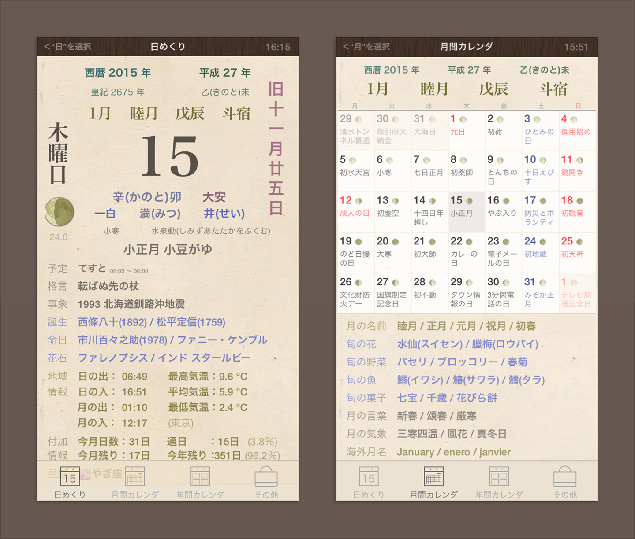Select January 17 防災とボランティ cell
Viewport: 635px width, 539px height.
coord(540,212)
